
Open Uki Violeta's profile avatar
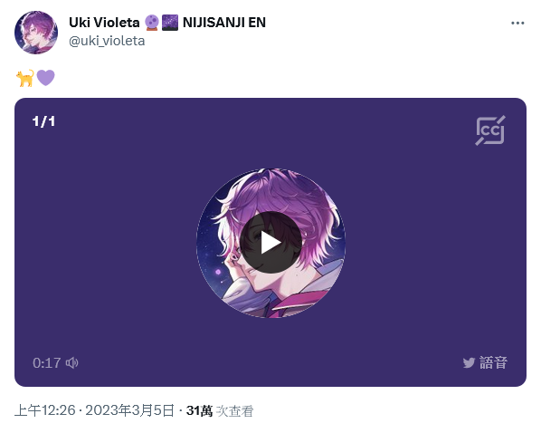pos(36,33)
